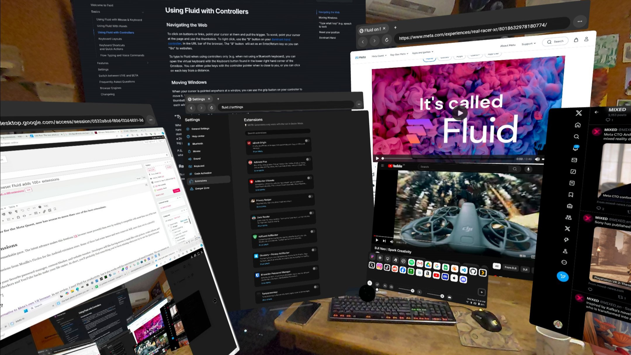Select Danger Zone in Settings sidebar
The image size is (631, 355).
click(202, 188)
